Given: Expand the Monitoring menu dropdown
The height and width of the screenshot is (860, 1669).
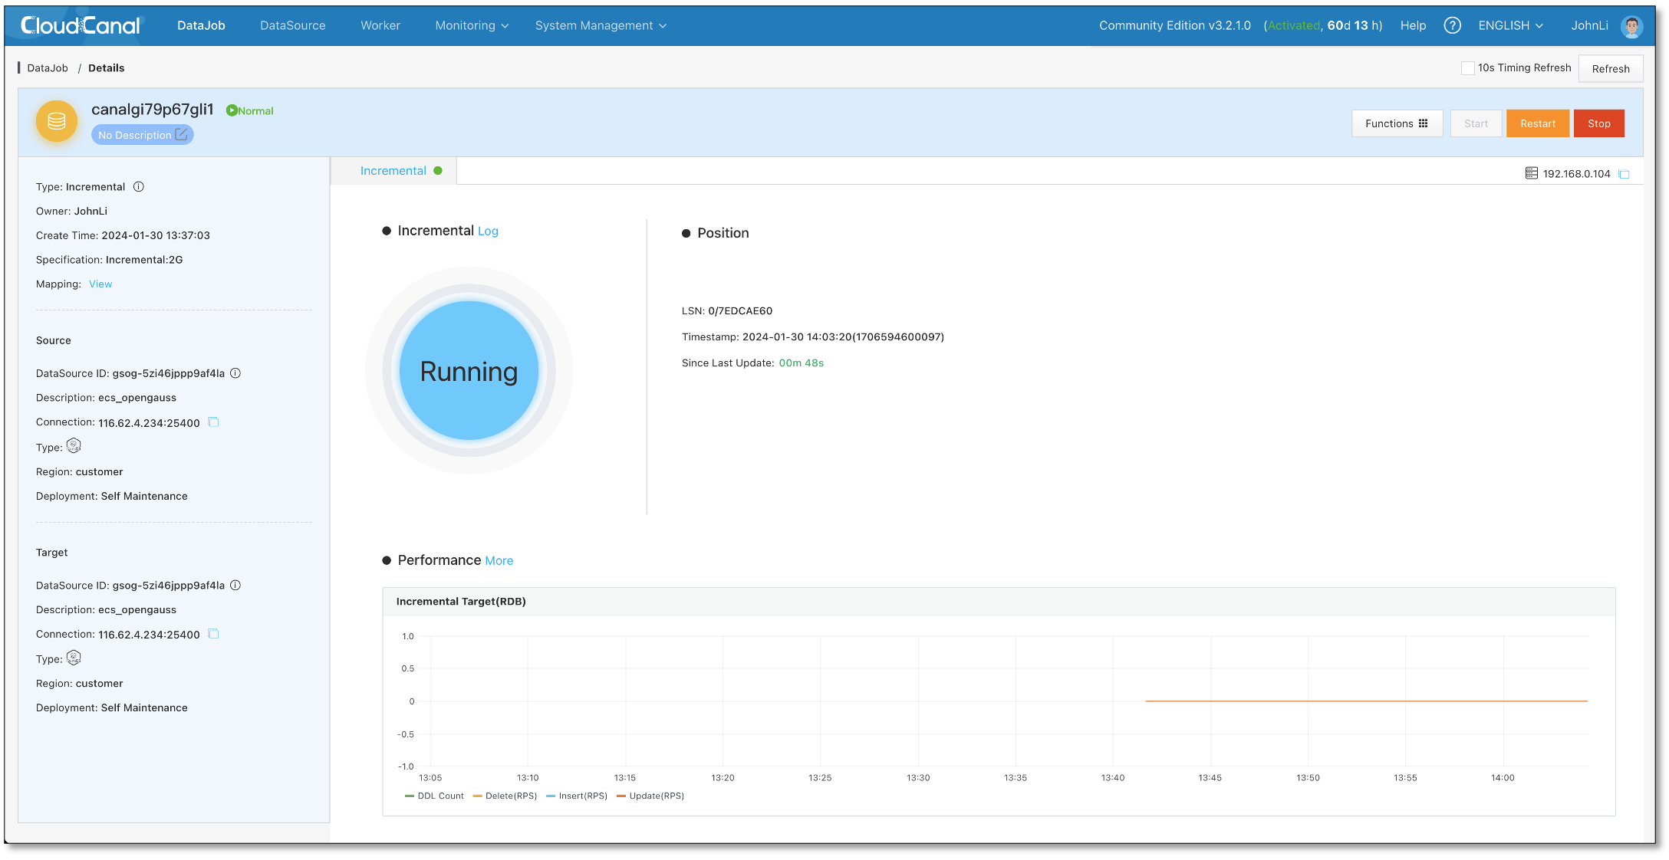Looking at the screenshot, I should pyautogui.click(x=472, y=25).
